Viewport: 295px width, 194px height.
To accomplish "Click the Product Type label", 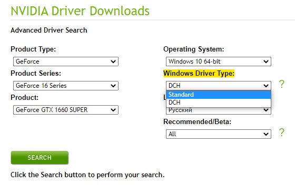I will (x=33, y=49).
